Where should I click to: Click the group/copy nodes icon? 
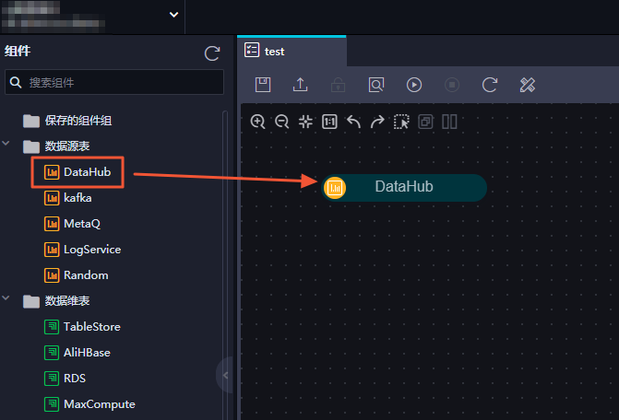coord(425,122)
